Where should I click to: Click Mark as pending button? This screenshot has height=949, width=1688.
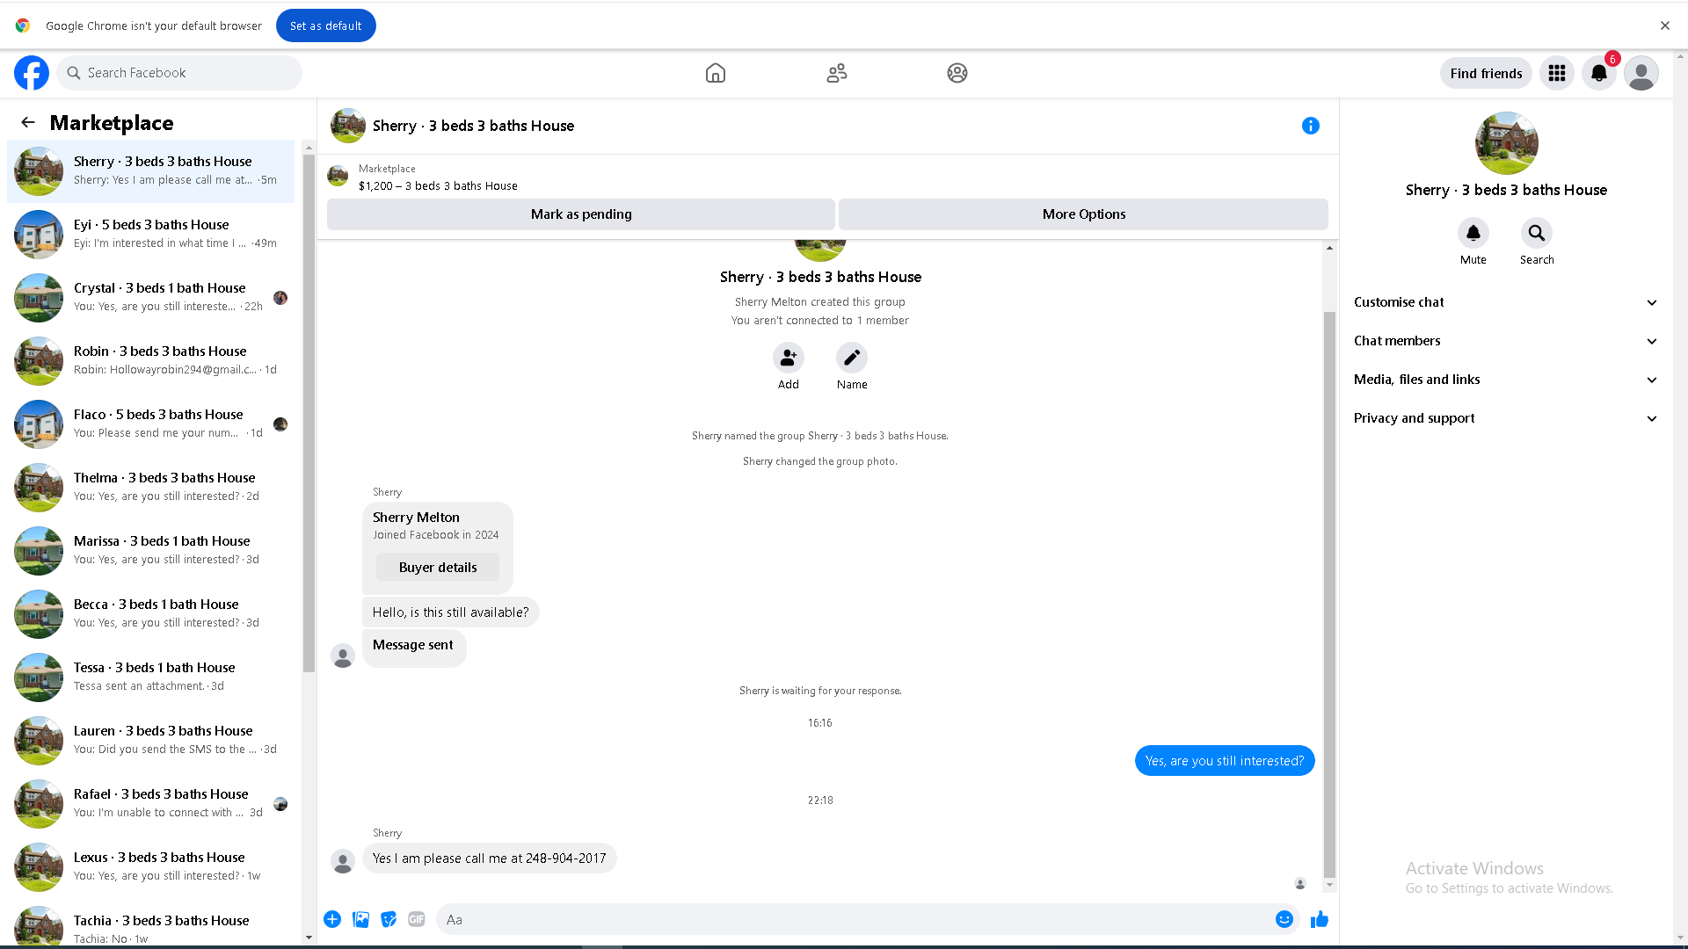(580, 214)
